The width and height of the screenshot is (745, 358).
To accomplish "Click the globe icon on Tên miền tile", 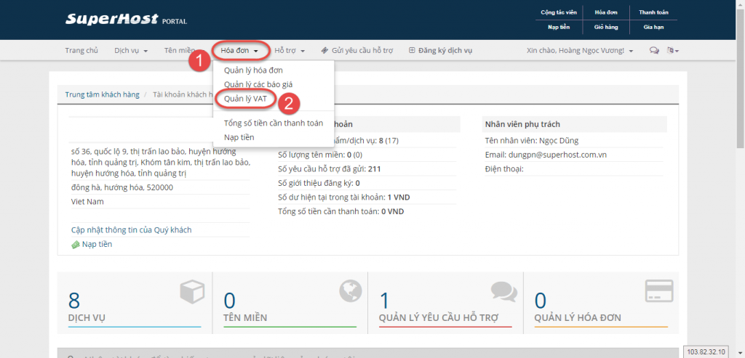I will (x=350, y=291).
